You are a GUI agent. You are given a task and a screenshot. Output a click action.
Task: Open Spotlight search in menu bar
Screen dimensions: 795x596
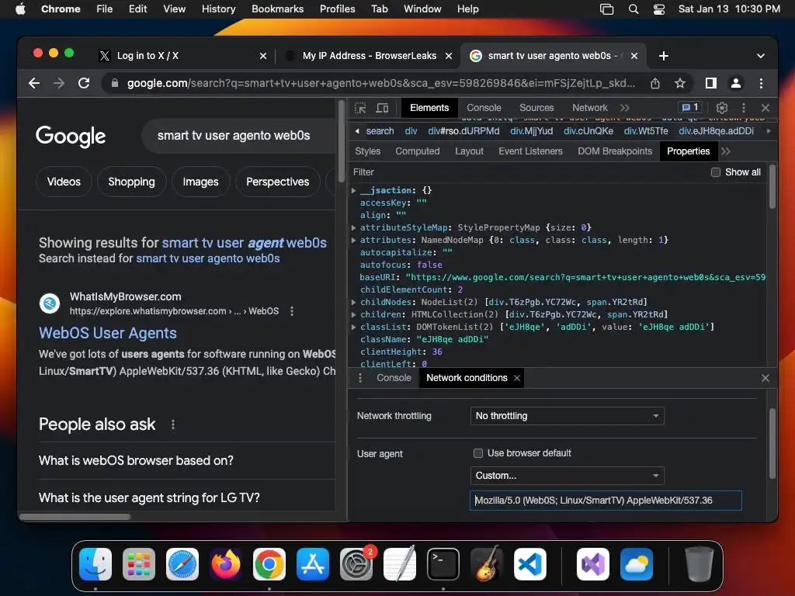point(634,9)
